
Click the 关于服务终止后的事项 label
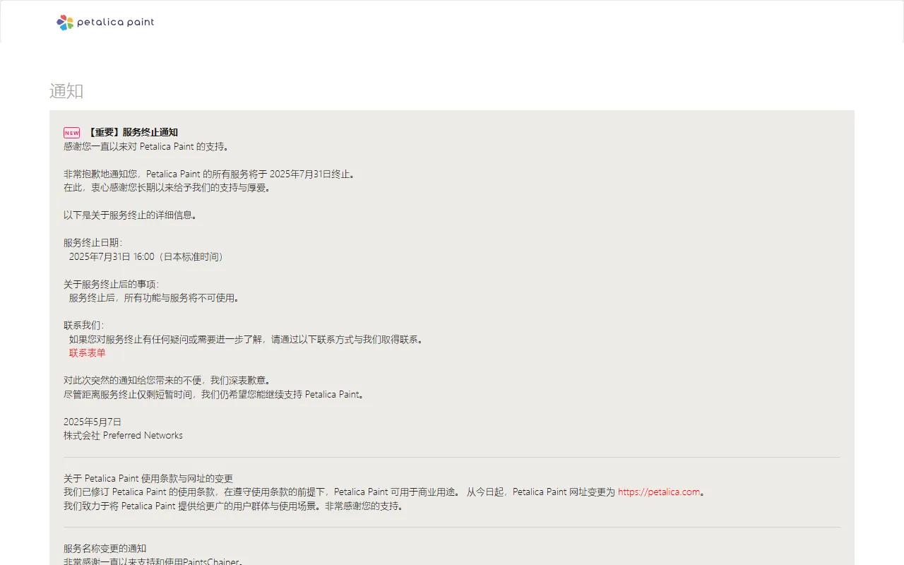tap(111, 285)
